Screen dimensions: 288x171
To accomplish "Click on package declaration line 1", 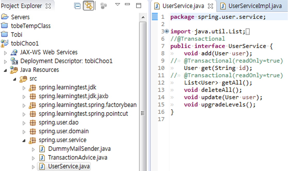I will click(218, 17).
